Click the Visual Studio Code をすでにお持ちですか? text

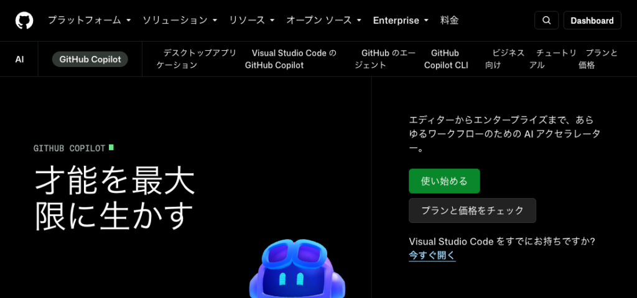502,242
